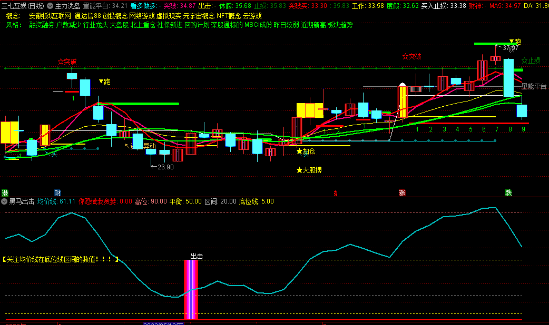This screenshot has width=549, height=325.
Task: Click the 量能平台: 34.21 value
Action: pos(105,6)
